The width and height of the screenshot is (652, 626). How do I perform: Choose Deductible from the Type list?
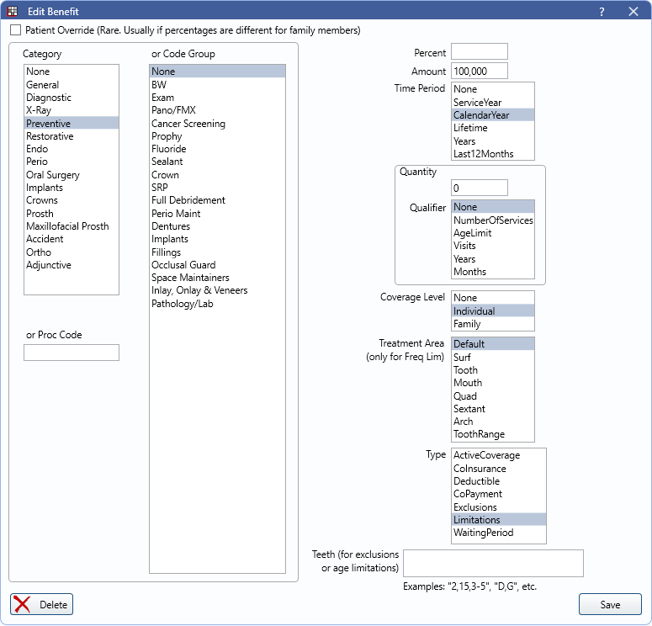pyautogui.click(x=476, y=481)
